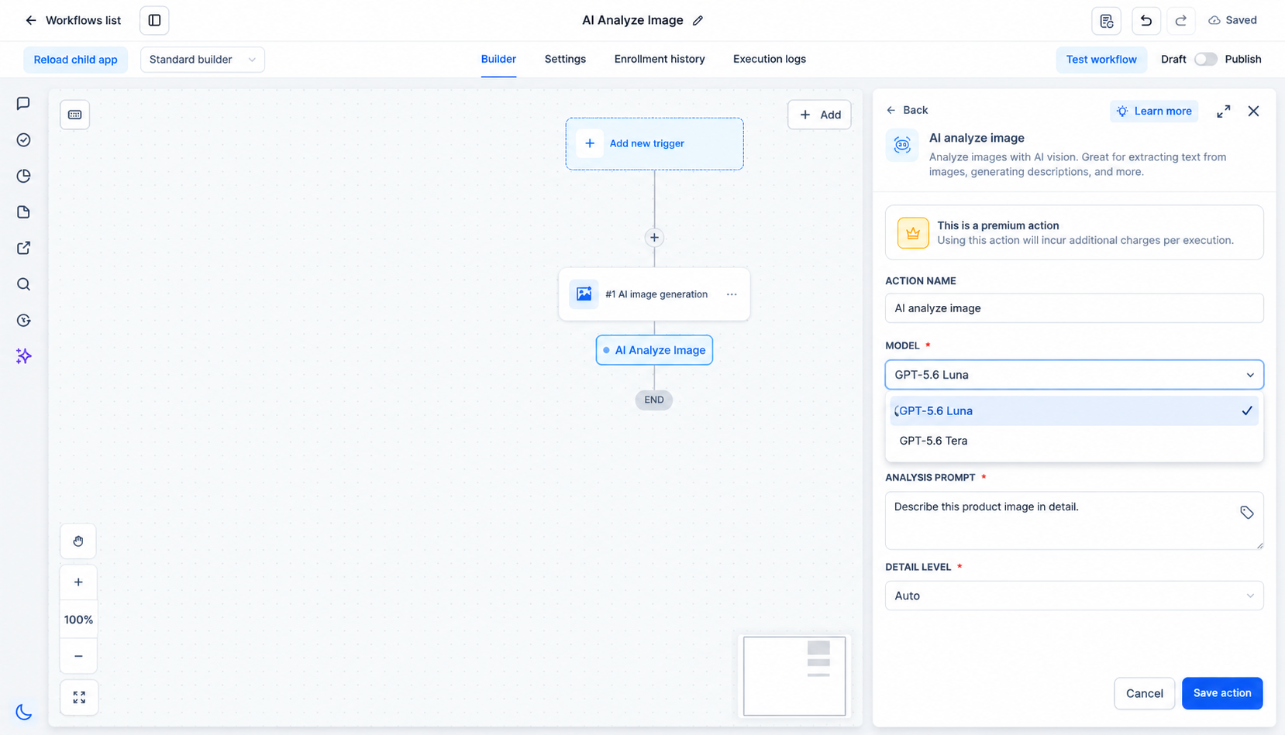Screen dimensions: 1285x735
Task: Open the Standard builder dropdown
Action: (x=202, y=60)
